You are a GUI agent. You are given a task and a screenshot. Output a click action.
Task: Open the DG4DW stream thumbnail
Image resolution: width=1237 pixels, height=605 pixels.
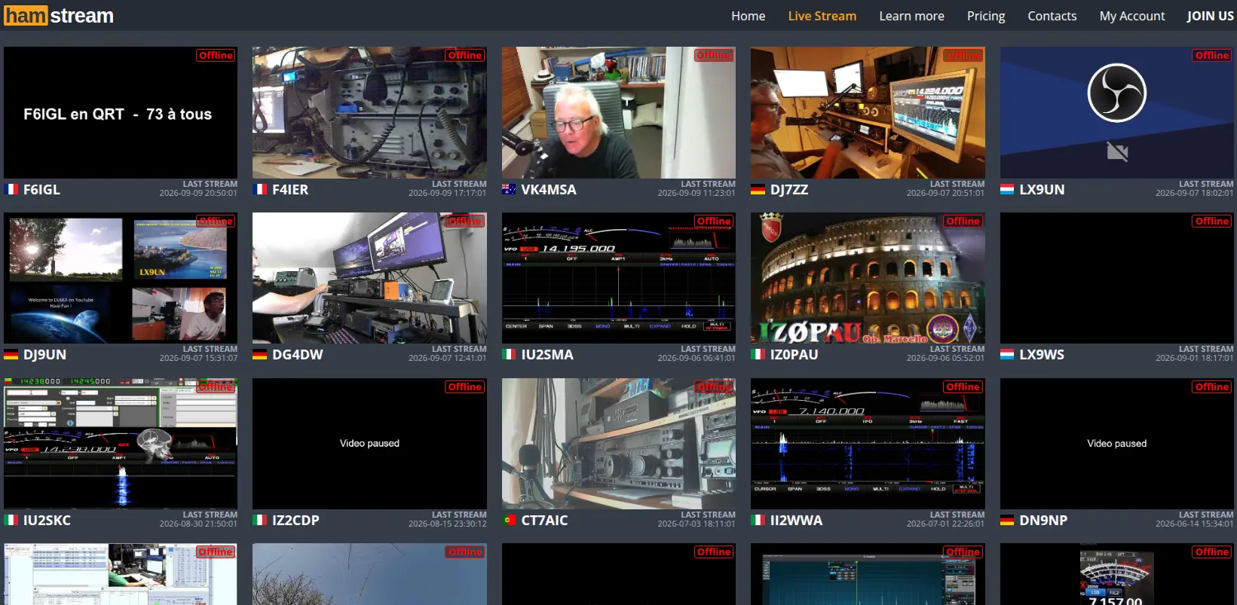(369, 278)
